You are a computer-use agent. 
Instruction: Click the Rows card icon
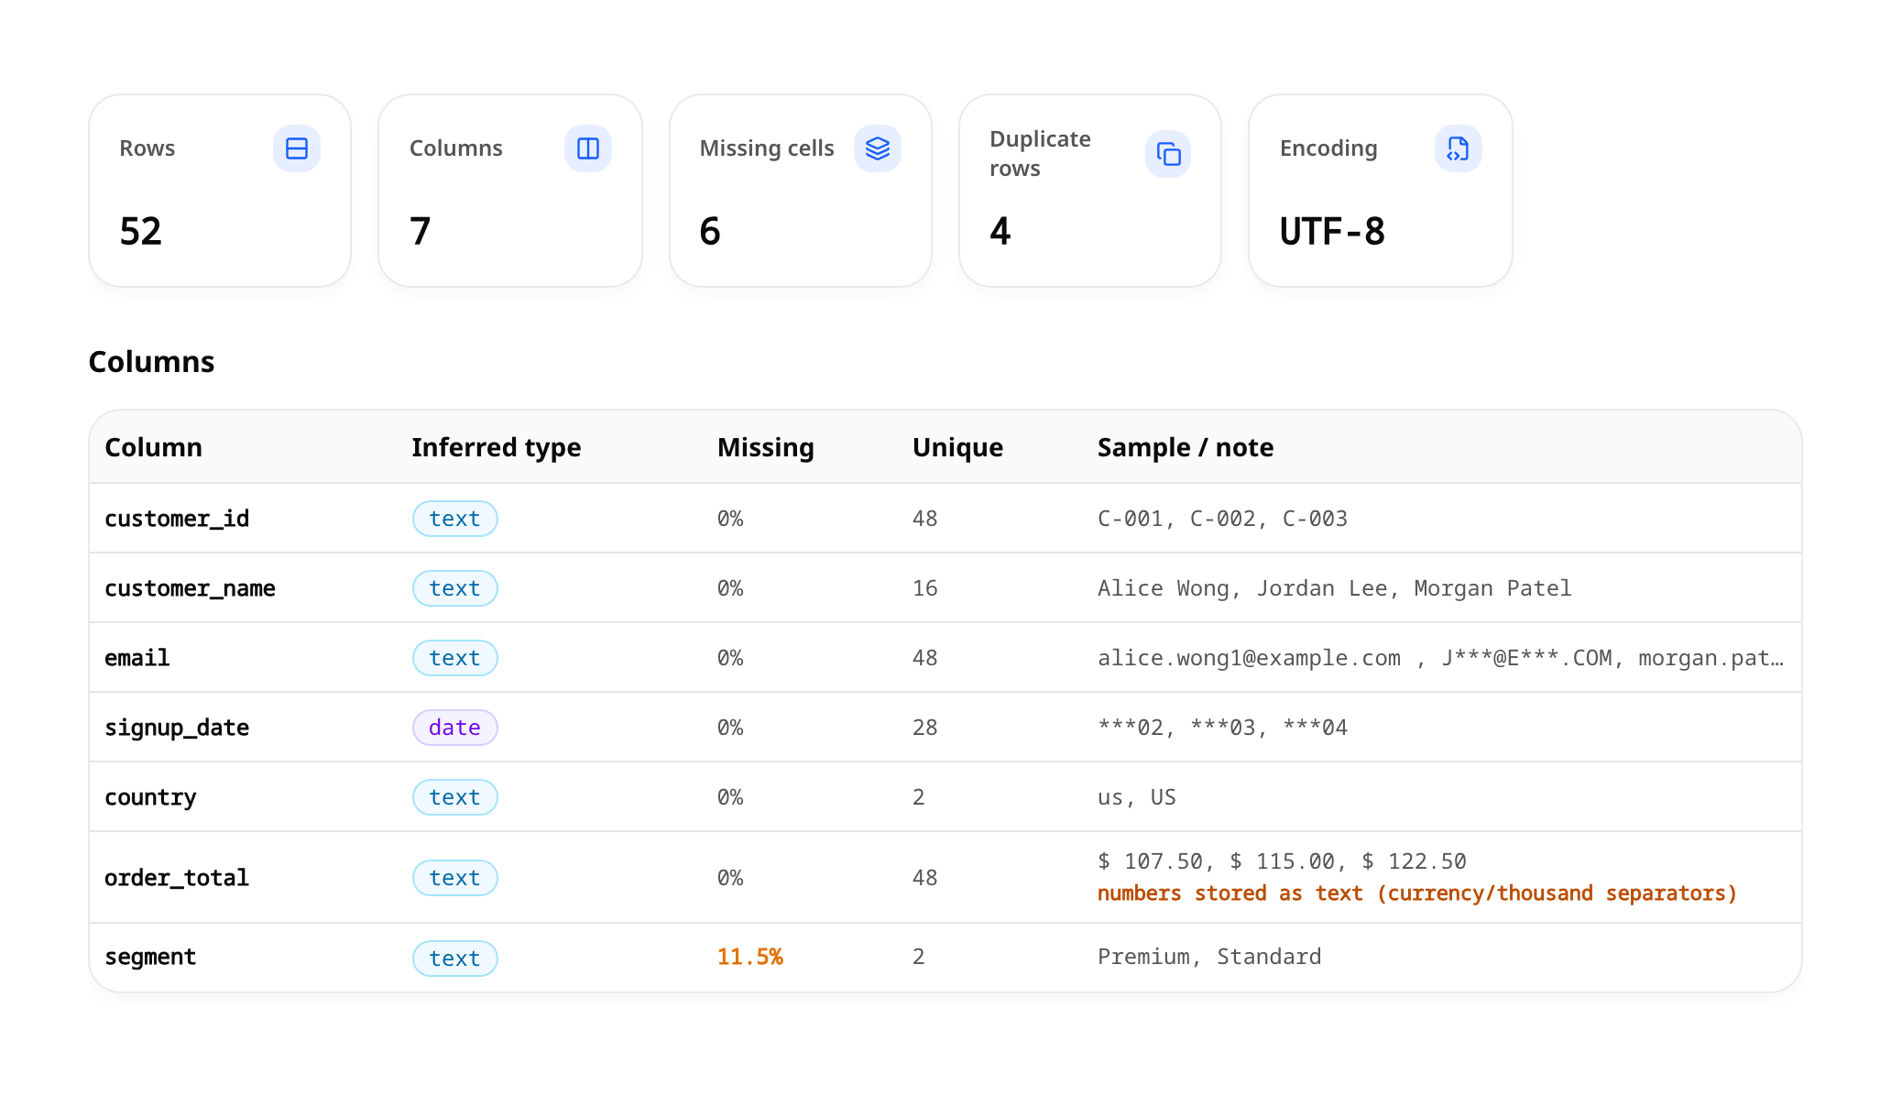pos(297,148)
